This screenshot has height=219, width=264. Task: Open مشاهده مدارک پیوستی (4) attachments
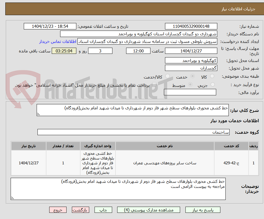coord(148,210)
